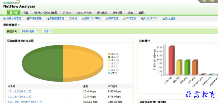Open the 操控板 tab
218x103 pixels.
coord(14,13)
